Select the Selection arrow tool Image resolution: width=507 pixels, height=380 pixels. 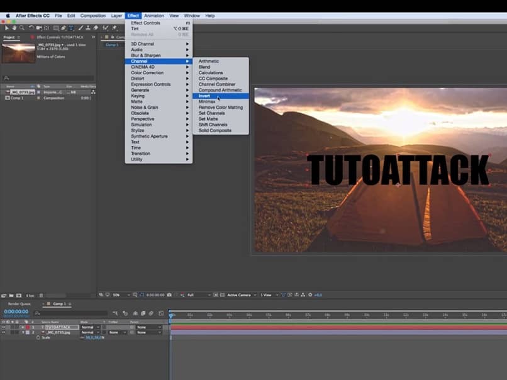tap(7, 28)
